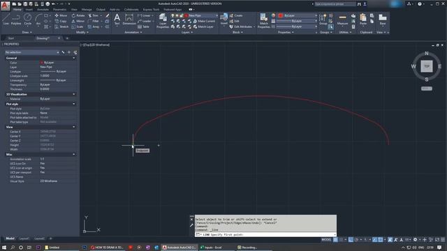Viewport: 447px width, 251px height.
Task: Open the No selection dropdown in Properties palette
Action: click(32, 52)
